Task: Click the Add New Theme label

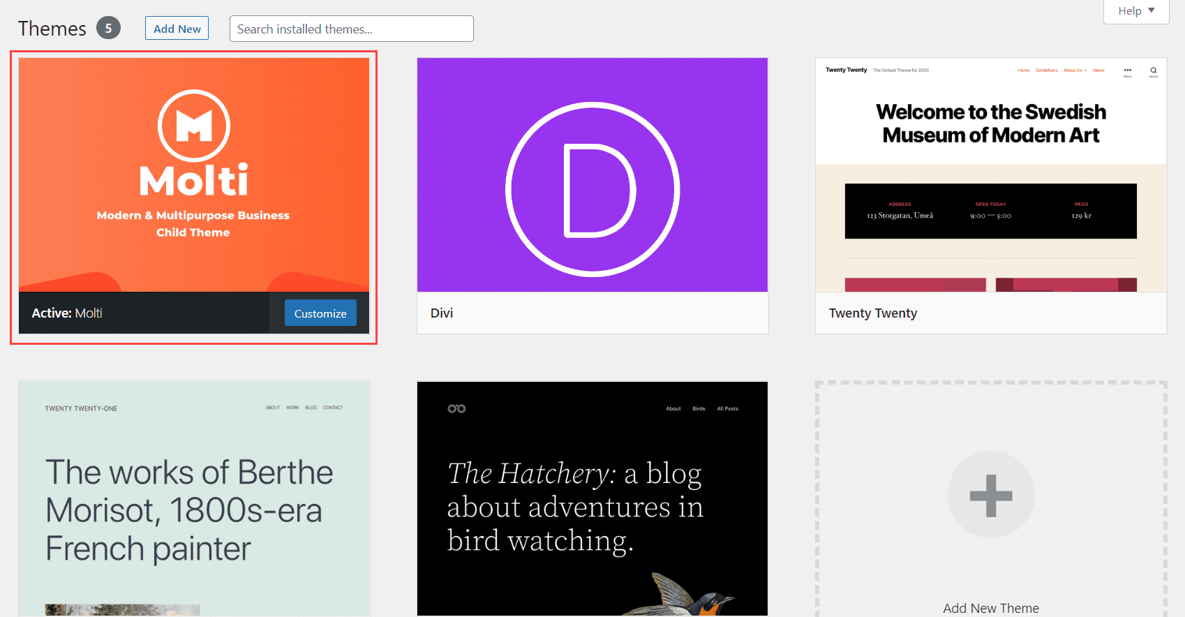Action: pyautogui.click(x=991, y=608)
